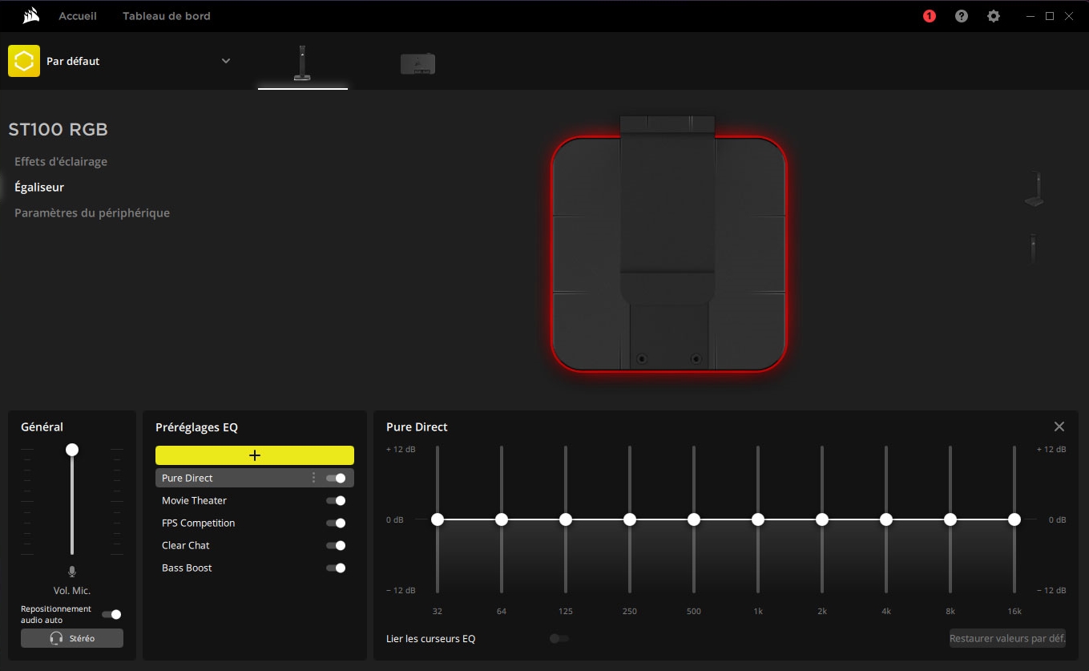Click the 250 Hz EQ slider handle

(630, 519)
